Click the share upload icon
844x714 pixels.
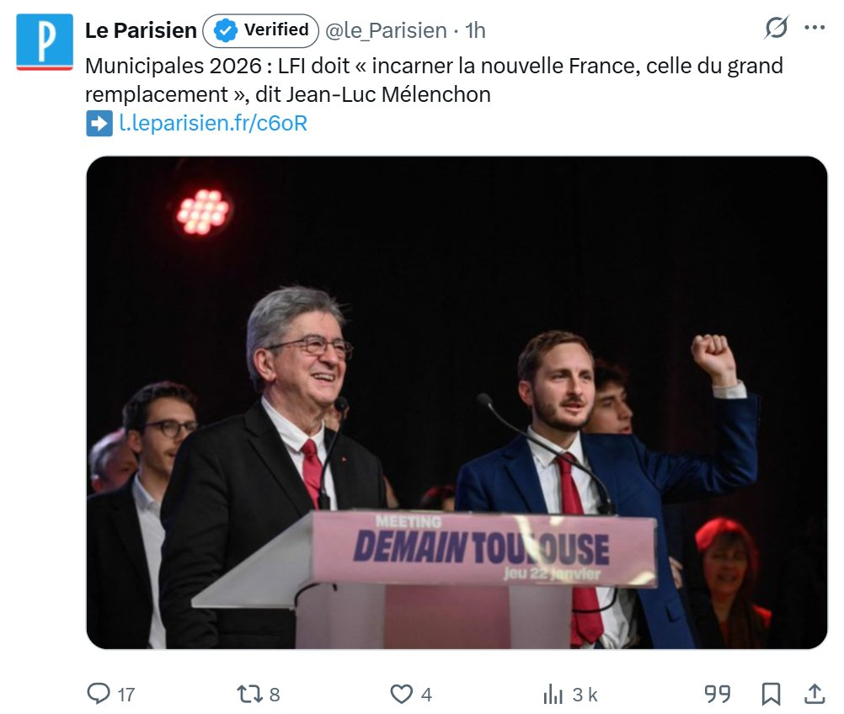(x=815, y=693)
